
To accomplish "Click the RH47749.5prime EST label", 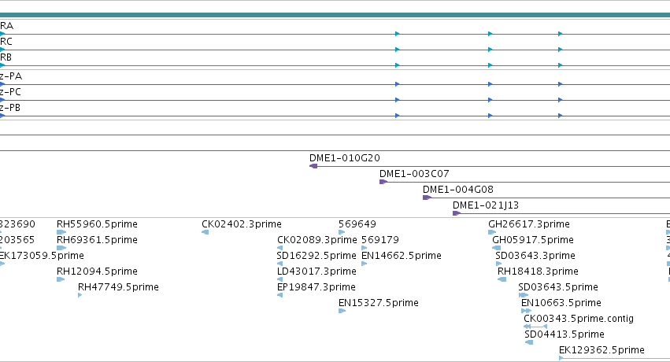I will (x=118, y=287).
